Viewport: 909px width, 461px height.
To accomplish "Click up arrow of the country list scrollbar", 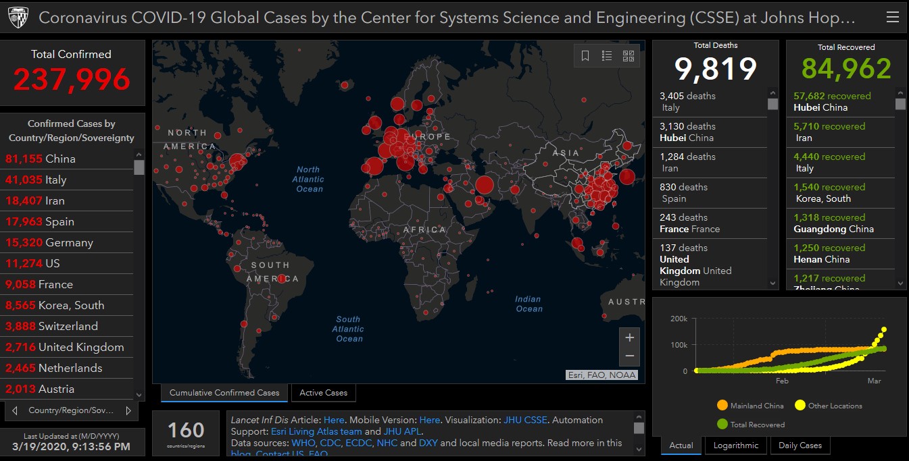I will (139, 154).
